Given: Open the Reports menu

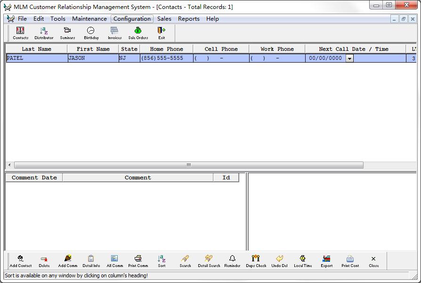Looking at the screenshot, I should point(188,19).
